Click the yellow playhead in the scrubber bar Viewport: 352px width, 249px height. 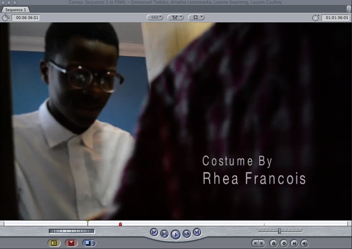87,223
